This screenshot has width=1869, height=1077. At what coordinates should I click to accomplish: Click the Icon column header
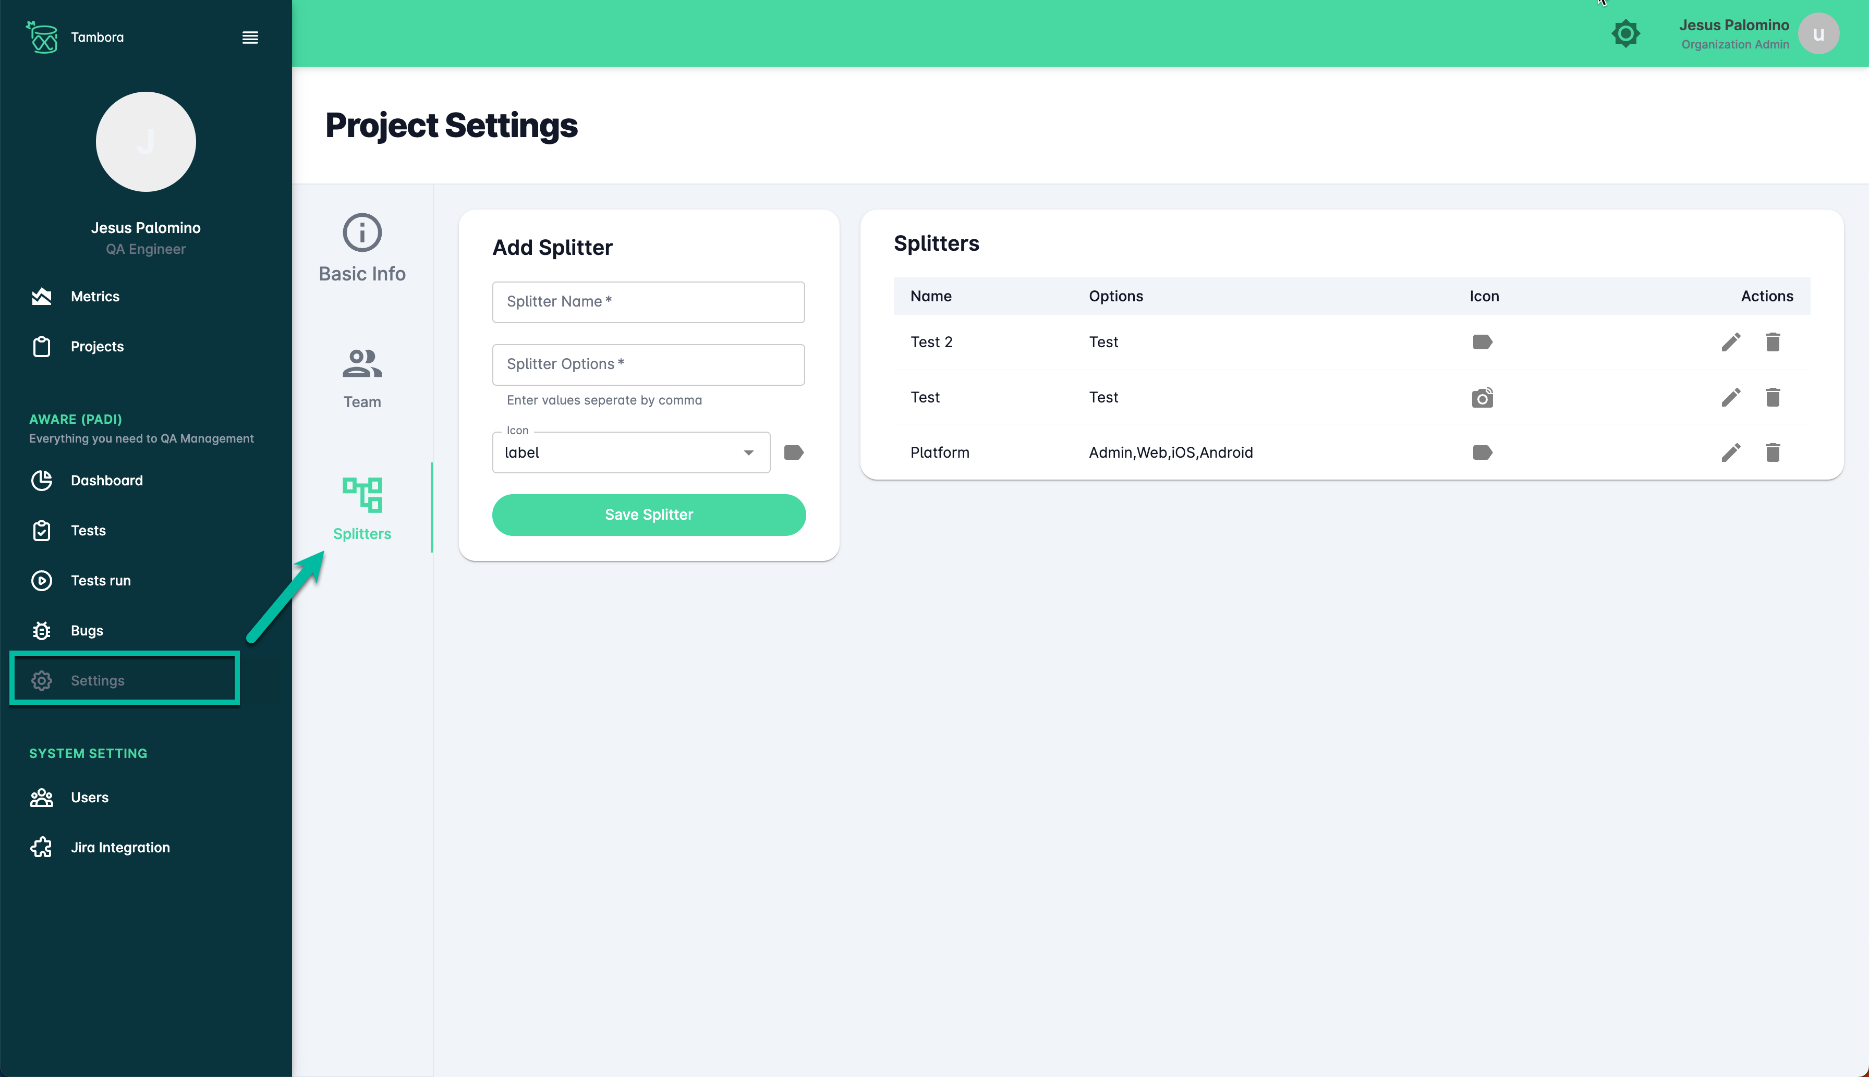coord(1484,296)
